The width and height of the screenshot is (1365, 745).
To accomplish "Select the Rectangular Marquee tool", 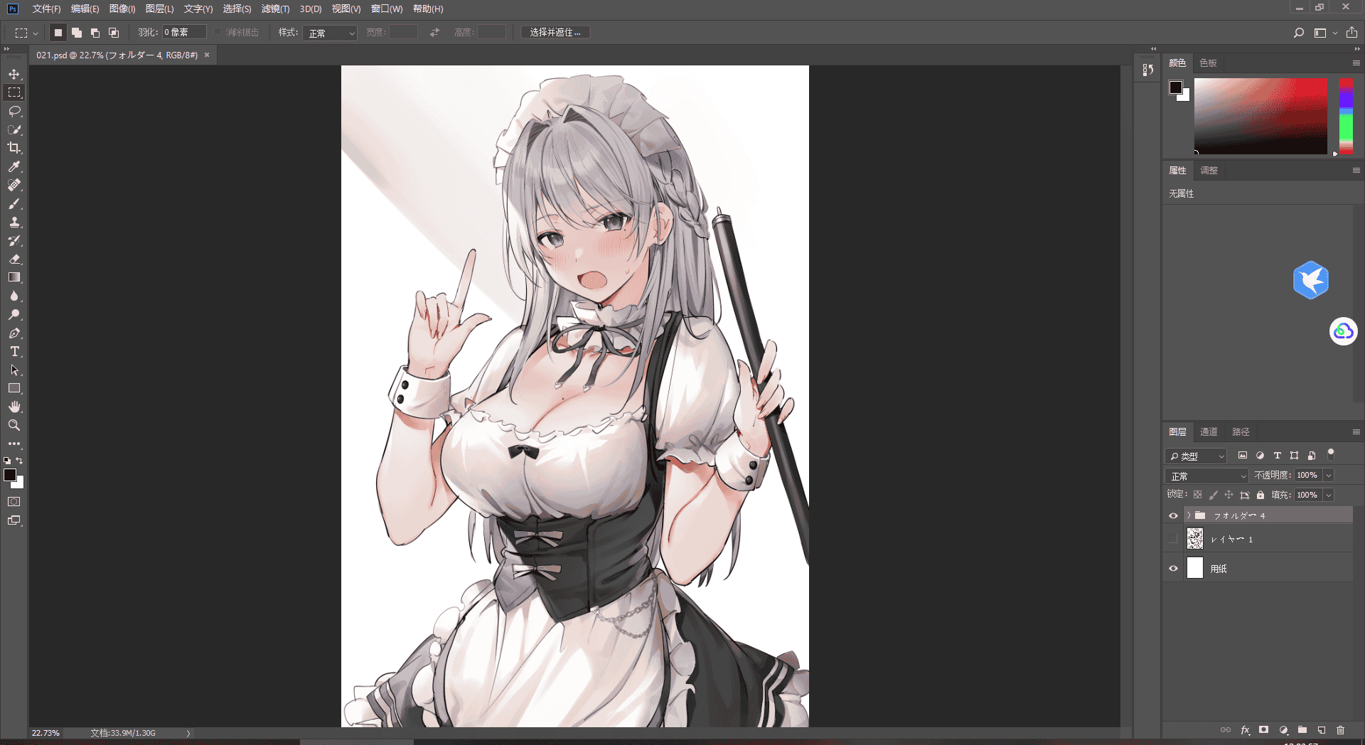I will coord(14,92).
